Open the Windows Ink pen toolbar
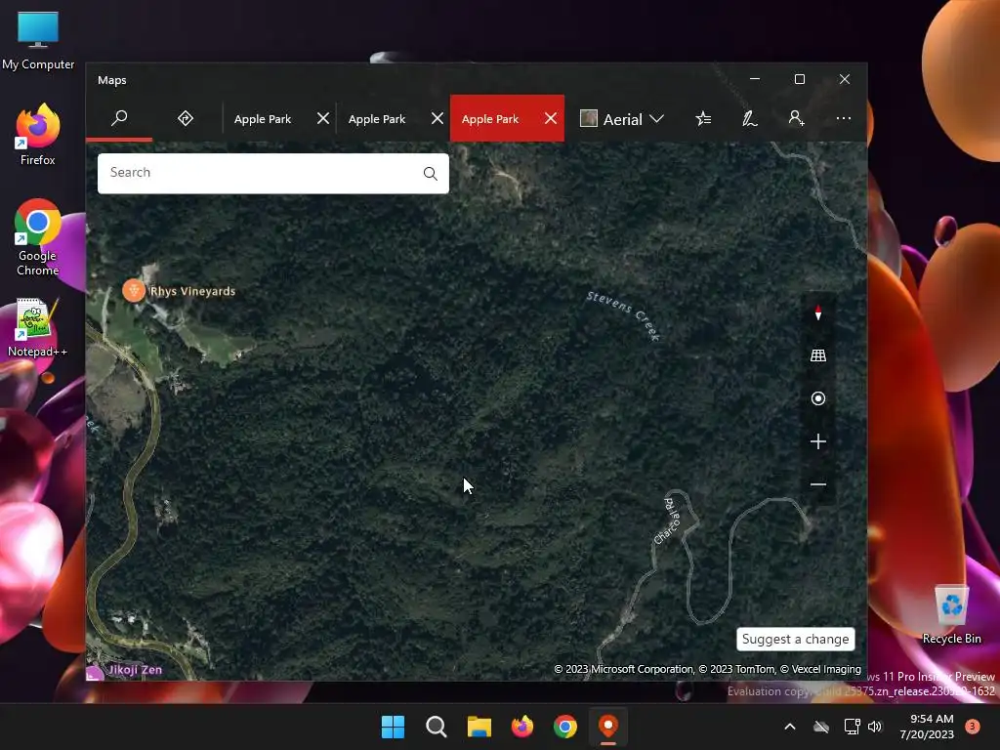1000x750 pixels. point(750,118)
